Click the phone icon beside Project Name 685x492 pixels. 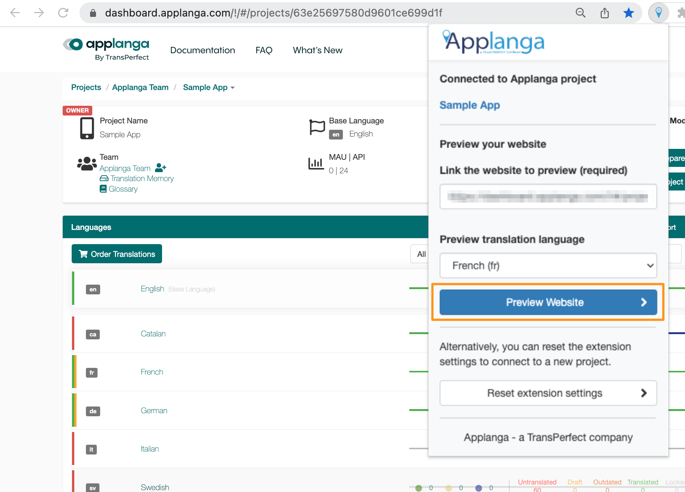click(87, 128)
